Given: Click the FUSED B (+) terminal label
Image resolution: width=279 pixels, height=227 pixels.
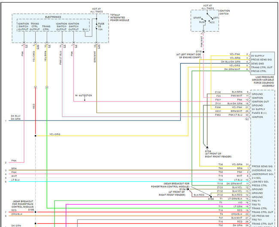Looking at the screenshot, I should [259, 113].
